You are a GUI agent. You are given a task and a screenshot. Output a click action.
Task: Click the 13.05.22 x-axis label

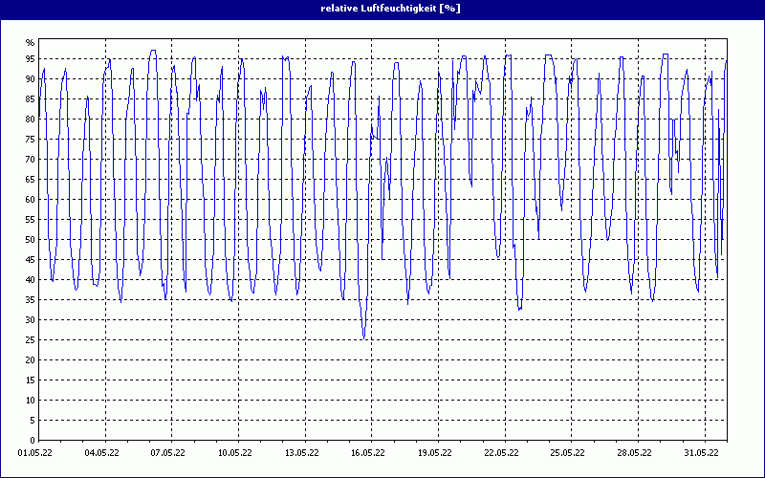pyautogui.click(x=301, y=453)
